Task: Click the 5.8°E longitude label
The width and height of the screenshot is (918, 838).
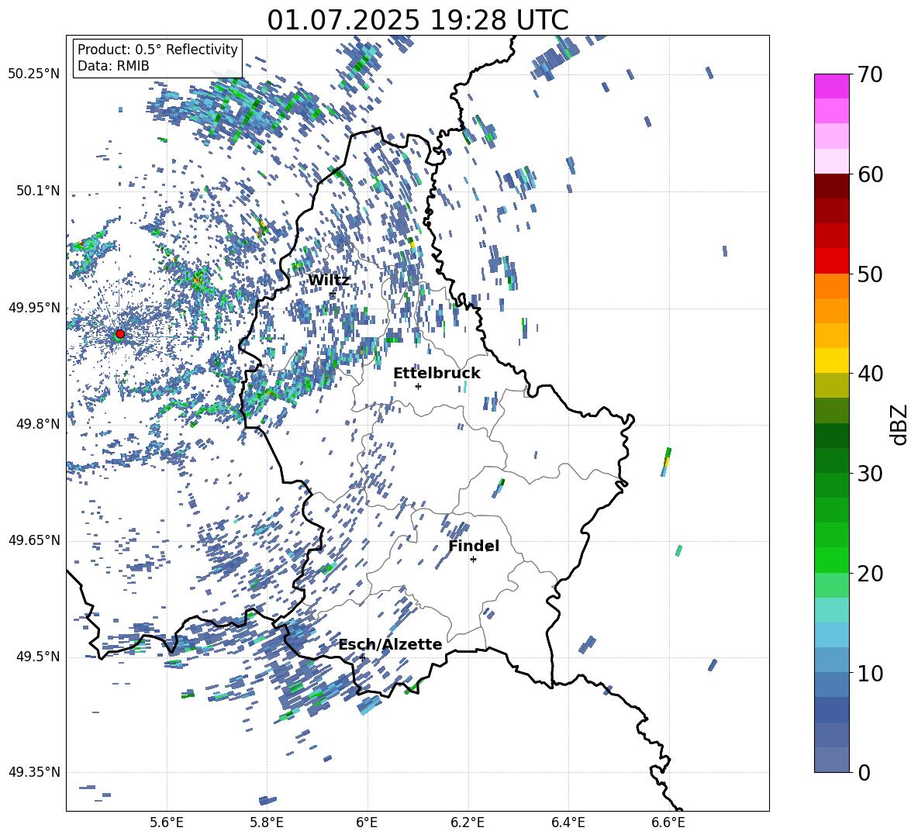Action: (x=267, y=822)
